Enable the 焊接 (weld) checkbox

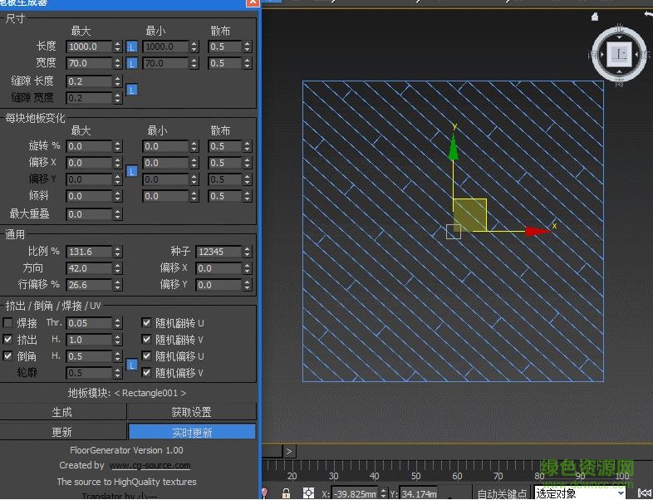(x=8, y=323)
